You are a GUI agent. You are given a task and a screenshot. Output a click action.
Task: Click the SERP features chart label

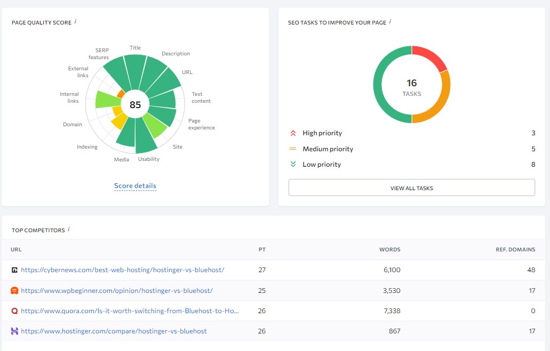coord(99,54)
